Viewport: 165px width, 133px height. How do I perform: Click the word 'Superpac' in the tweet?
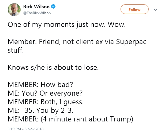pyautogui.click(x=131, y=42)
